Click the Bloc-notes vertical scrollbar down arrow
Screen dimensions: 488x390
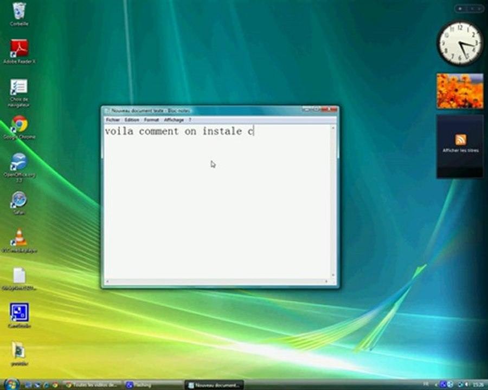(x=333, y=275)
